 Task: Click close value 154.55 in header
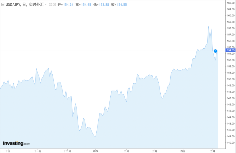(122, 5)
